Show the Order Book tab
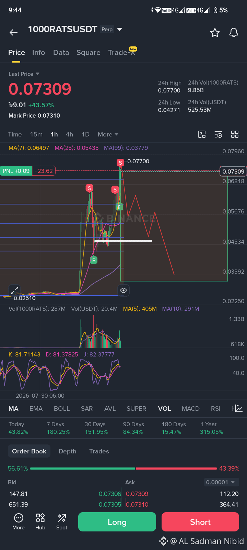 [x=29, y=451]
